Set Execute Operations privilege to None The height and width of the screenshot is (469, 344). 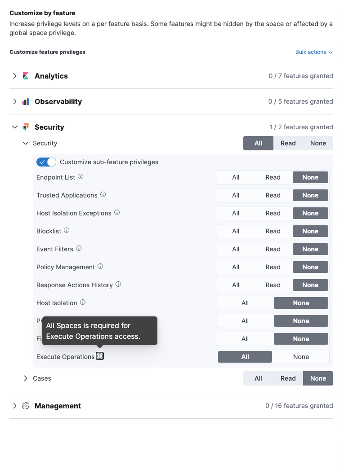point(301,357)
